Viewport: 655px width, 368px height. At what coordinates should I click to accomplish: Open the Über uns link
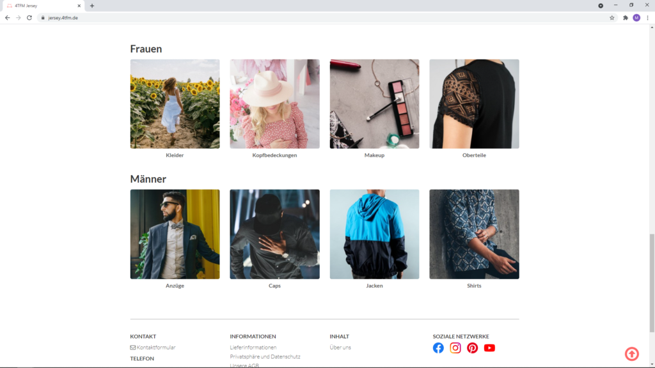340,348
